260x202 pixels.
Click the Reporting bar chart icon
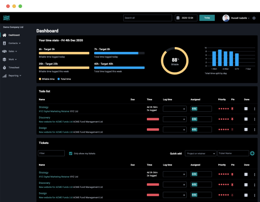tap(4, 75)
